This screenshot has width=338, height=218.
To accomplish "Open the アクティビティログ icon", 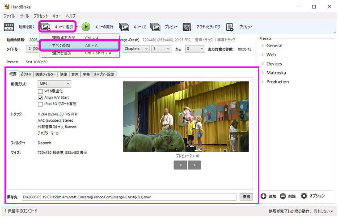I will [x=187, y=27].
